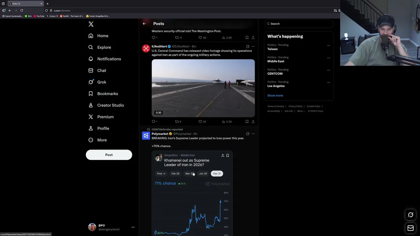The height and width of the screenshot is (236, 420).
Task: View analytics for the 2.8K views post
Action: pyautogui.click(x=227, y=38)
